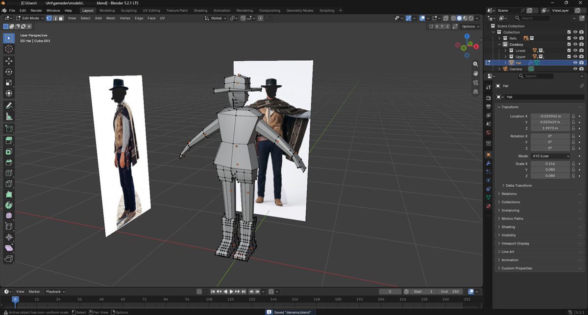Expand the Delta Transform section

[519, 186]
